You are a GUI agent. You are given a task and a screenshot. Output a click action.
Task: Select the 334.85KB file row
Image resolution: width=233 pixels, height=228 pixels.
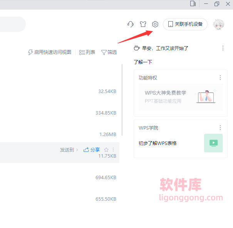click(60, 113)
